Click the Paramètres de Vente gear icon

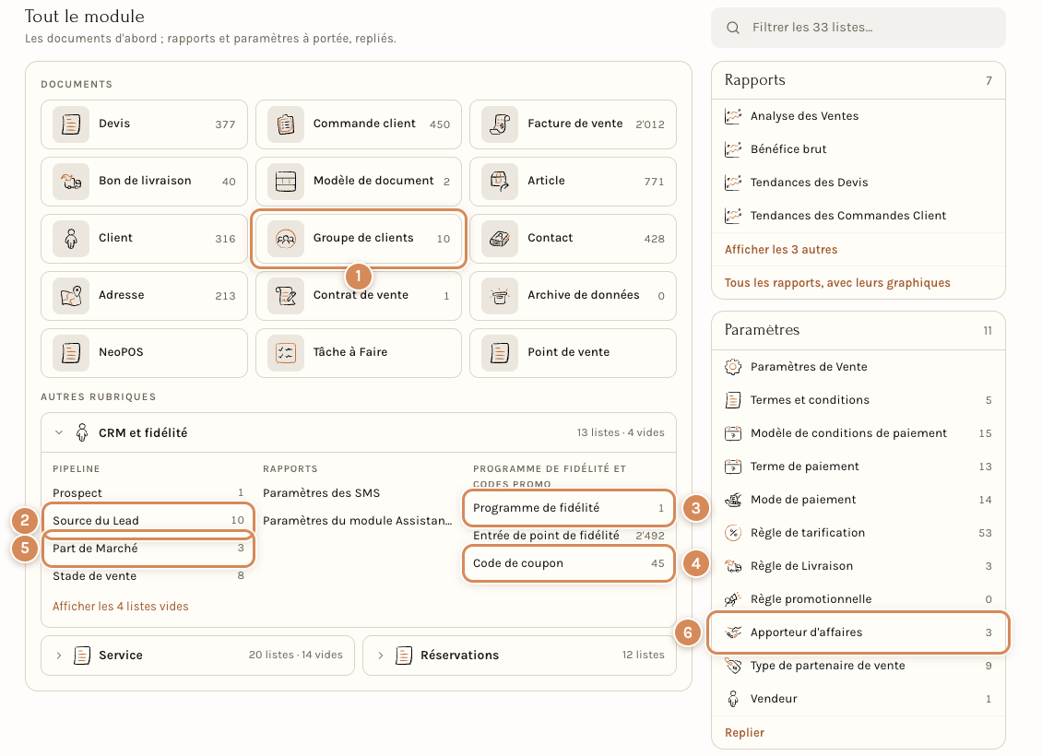[733, 367]
